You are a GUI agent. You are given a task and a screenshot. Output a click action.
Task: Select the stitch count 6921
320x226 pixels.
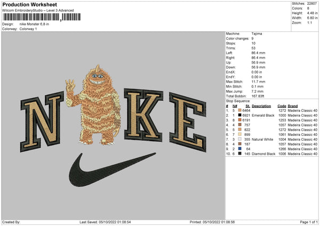[x=246, y=116]
